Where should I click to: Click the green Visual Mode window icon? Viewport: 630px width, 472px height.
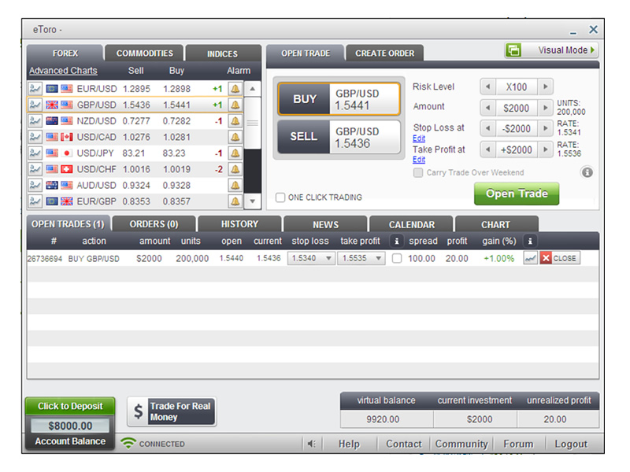[x=513, y=50]
